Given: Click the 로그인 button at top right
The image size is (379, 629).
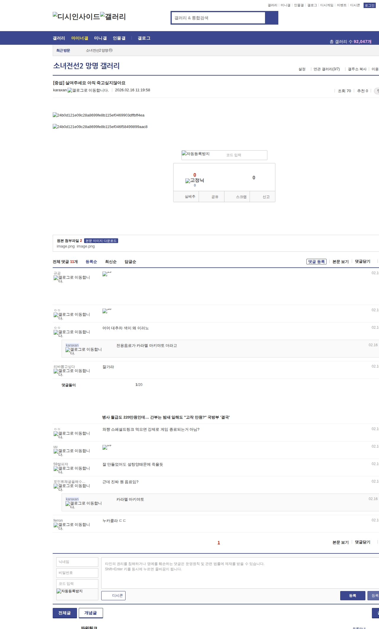Looking at the screenshot, I should (x=370, y=5).
